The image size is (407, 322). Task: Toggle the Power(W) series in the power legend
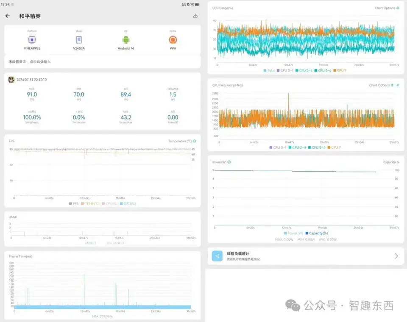pos(293,233)
